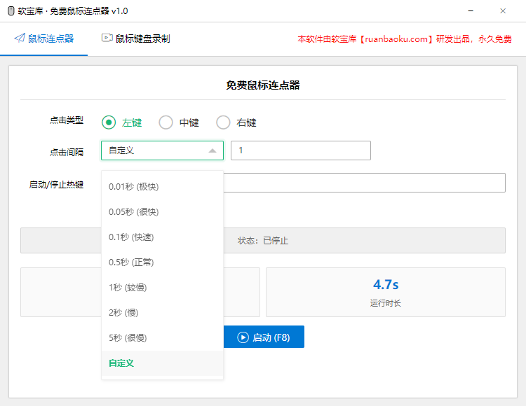Click the 状态: 已停止 status bar
Screen dimensions: 526x406
[x=263, y=241]
